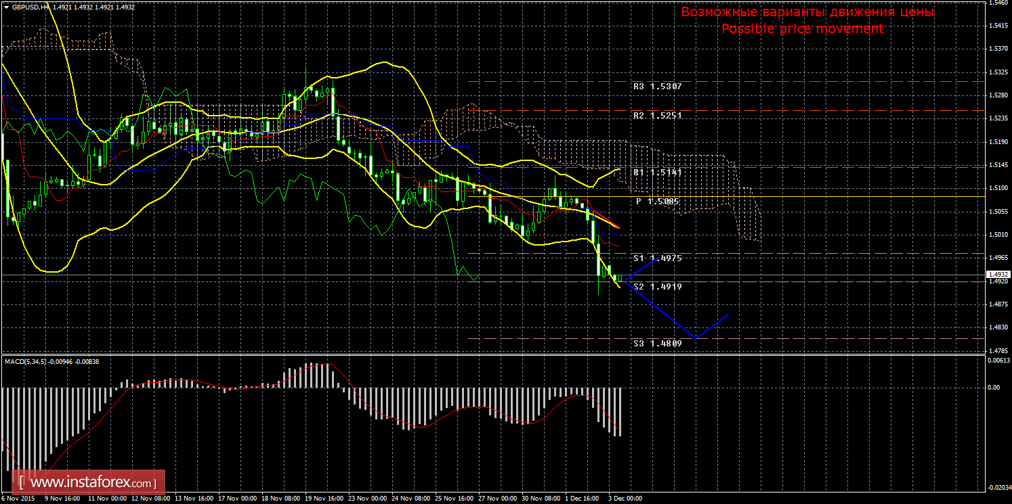Click the -0.02034 value on MACD scale
Image resolution: width=1012 pixels, height=504 pixels.
pyautogui.click(x=997, y=487)
